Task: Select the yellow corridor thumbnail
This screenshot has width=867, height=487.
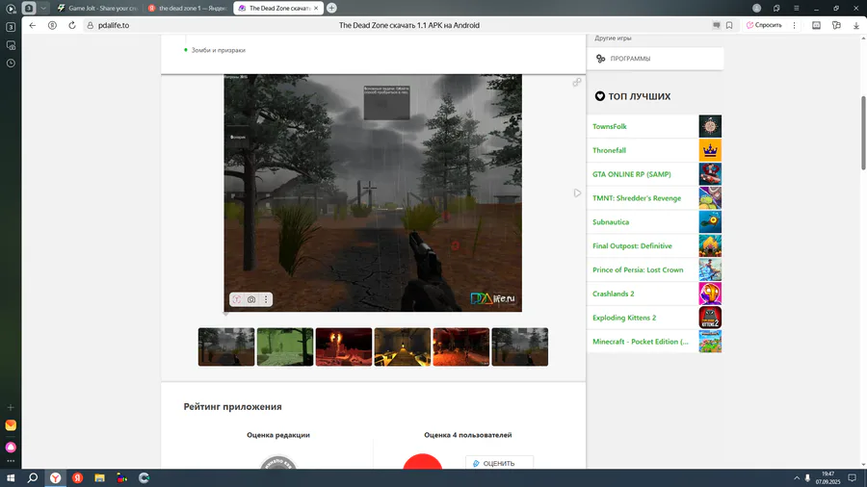Action: (x=403, y=346)
